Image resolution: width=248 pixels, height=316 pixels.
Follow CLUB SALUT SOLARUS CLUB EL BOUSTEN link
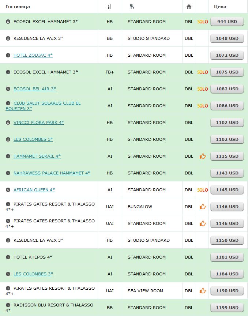tap(43, 106)
